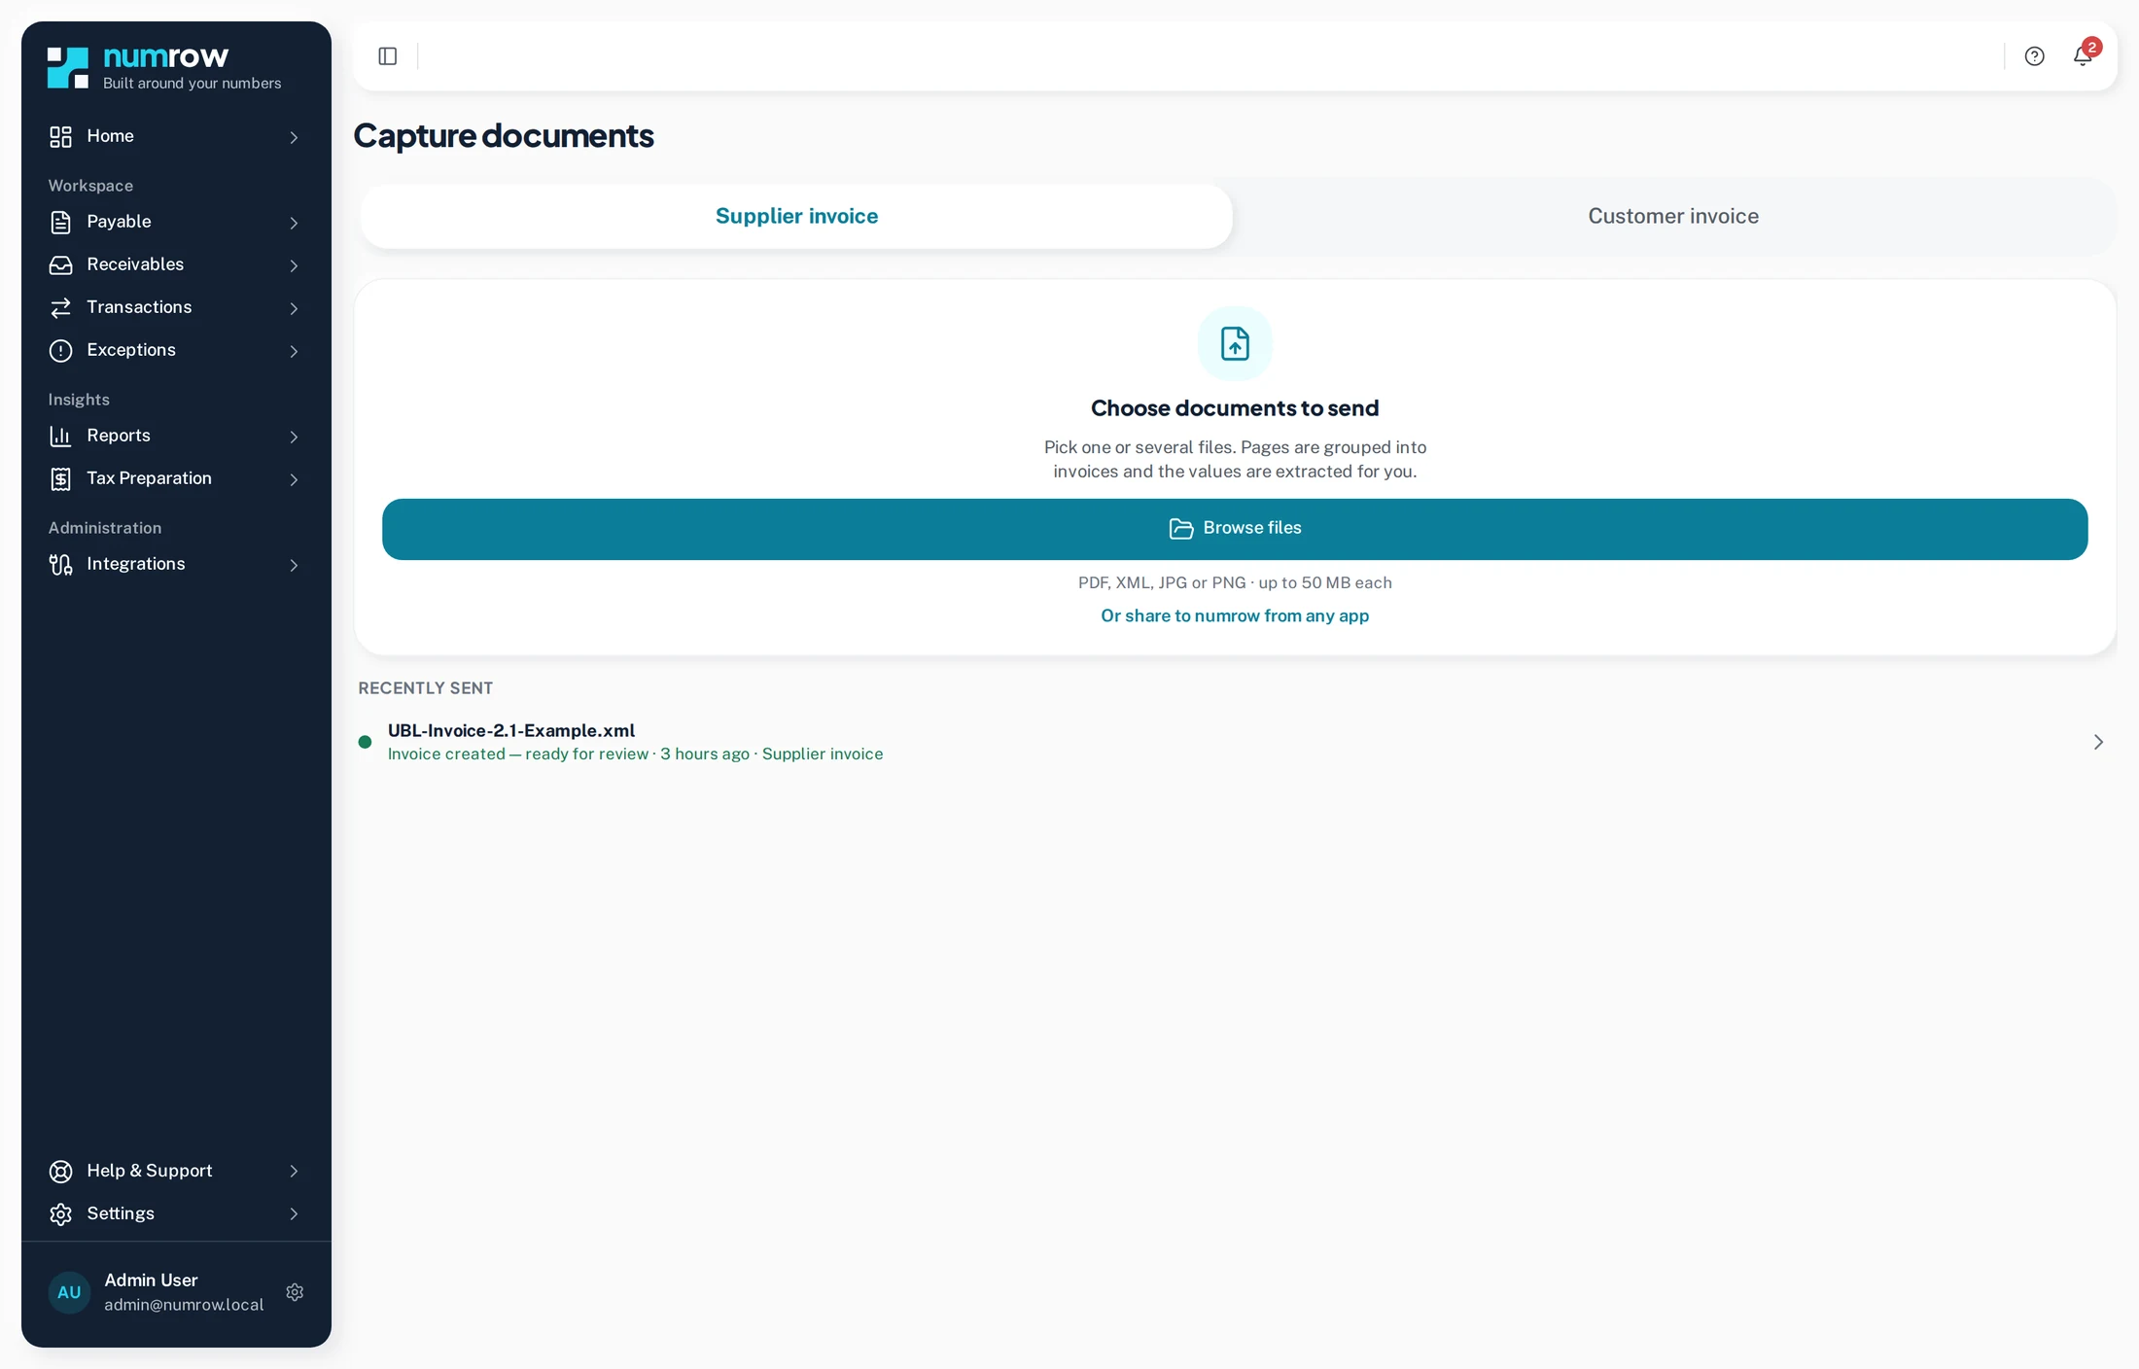
Task: Expand the Payable chevron
Action: [294, 224]
